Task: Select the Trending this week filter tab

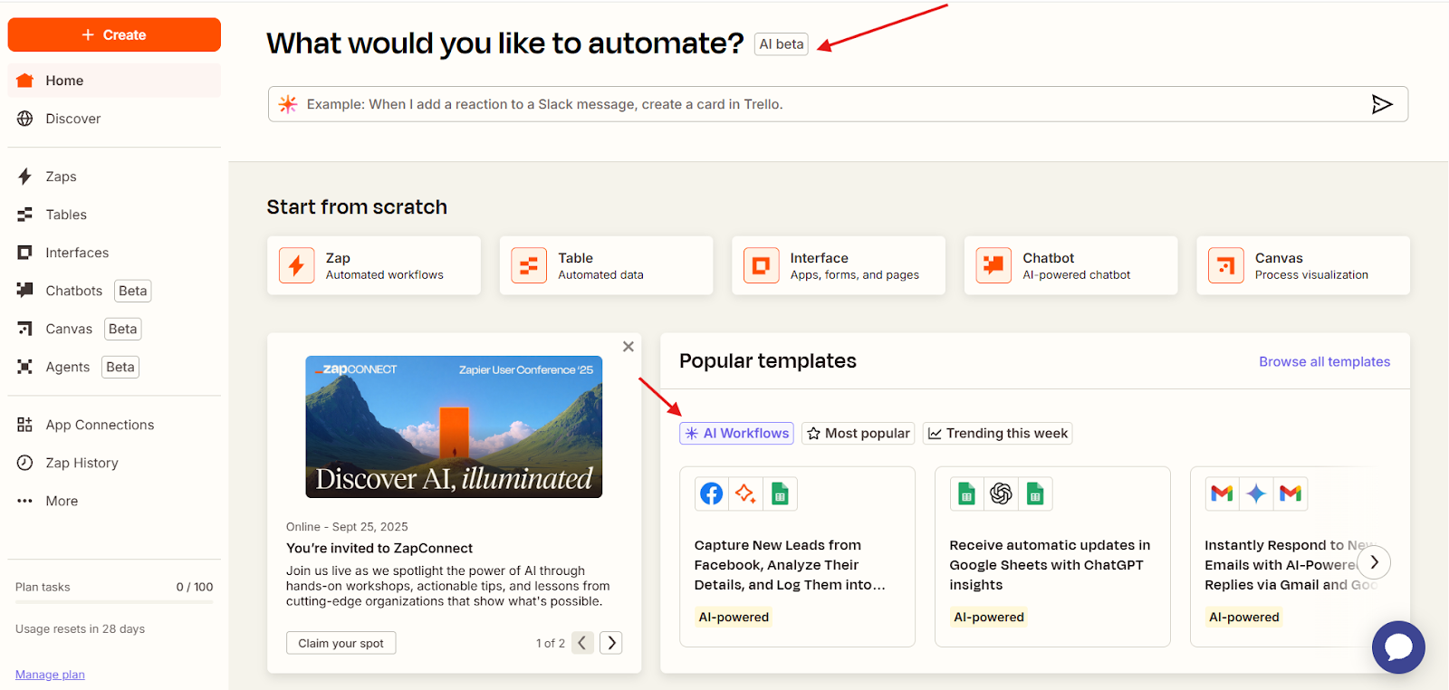Action: pyautogui.click(x=998, y=434)
